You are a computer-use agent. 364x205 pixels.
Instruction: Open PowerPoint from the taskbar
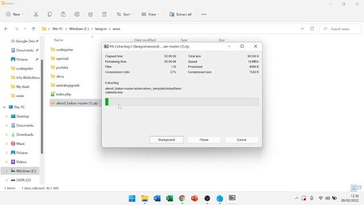pyautogui.click(x=195, y=198)
